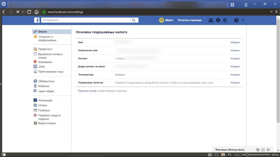This screenshot has height=157, width=280.
Task: Open chat settings gear icon
Action: (x=258, y=150)
